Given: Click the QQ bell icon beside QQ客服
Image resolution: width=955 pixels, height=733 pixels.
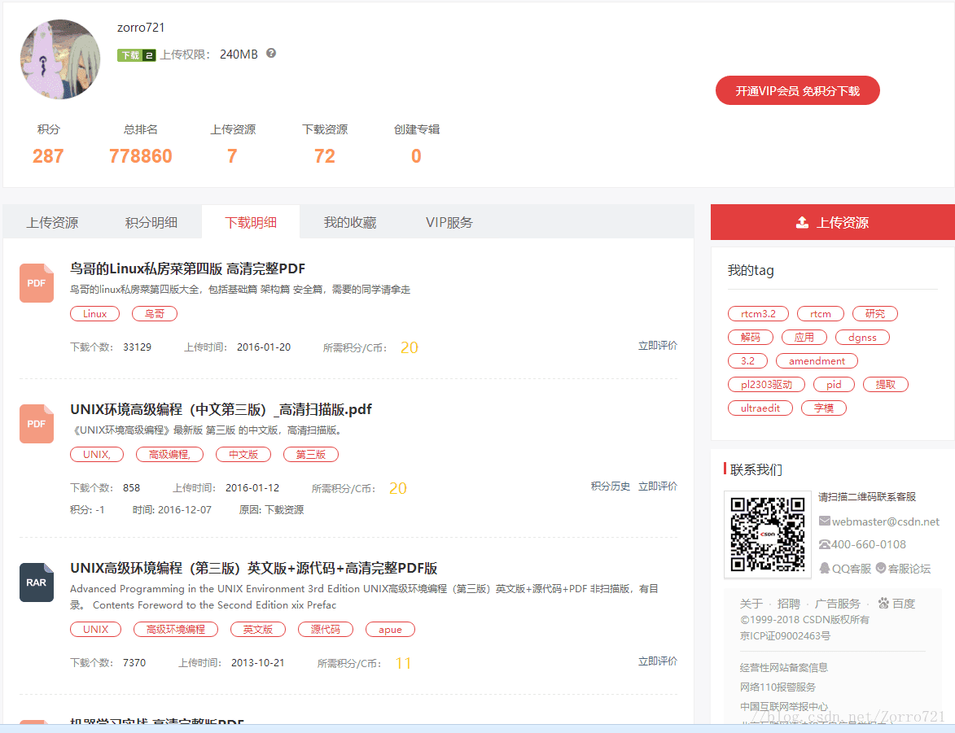Looking at the screenshot, I should [x=825, y=568].
